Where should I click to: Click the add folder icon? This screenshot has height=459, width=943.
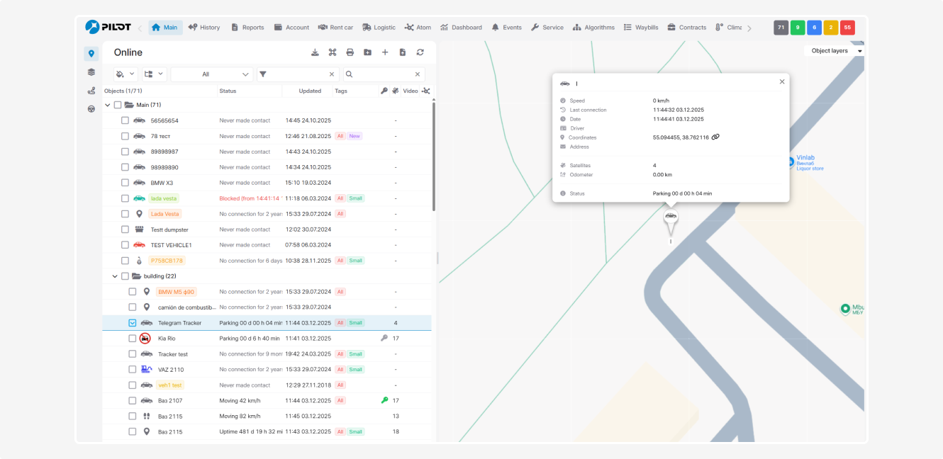click(x=367, y=52)
